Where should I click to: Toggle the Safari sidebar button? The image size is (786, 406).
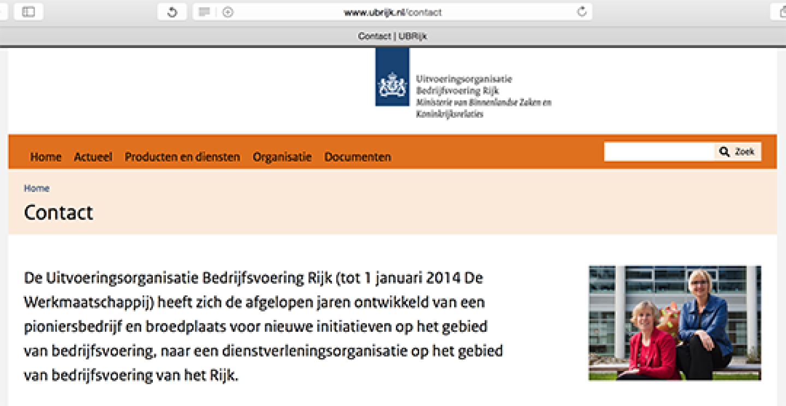[28, 12]
